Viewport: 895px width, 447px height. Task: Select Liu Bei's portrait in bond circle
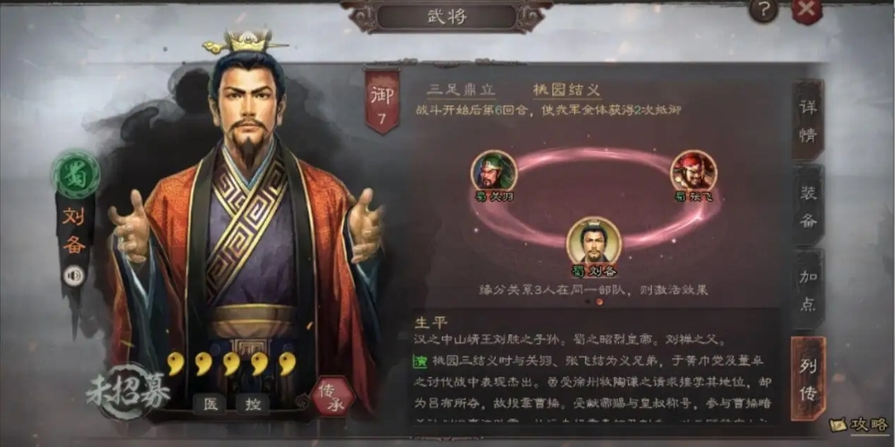point(593,241)
